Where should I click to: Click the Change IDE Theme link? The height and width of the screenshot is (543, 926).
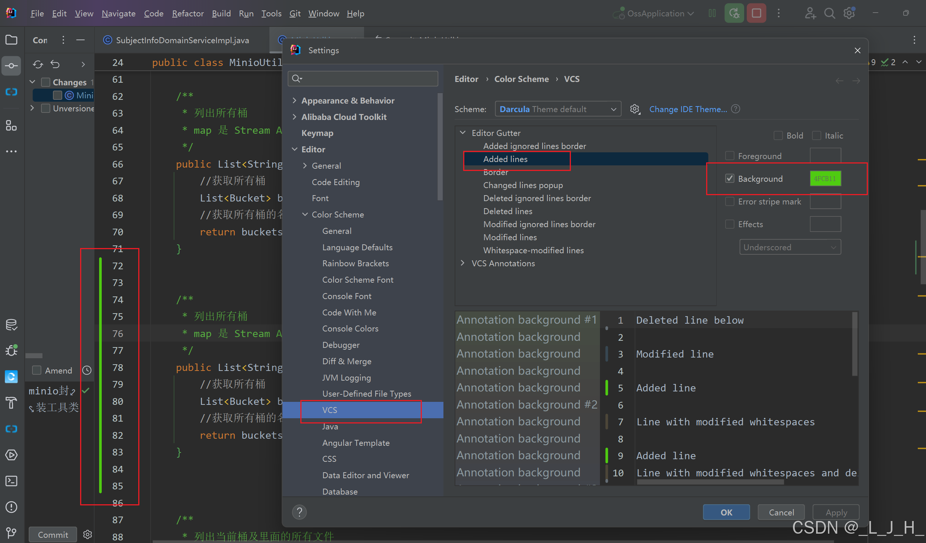tap(688, 109)
